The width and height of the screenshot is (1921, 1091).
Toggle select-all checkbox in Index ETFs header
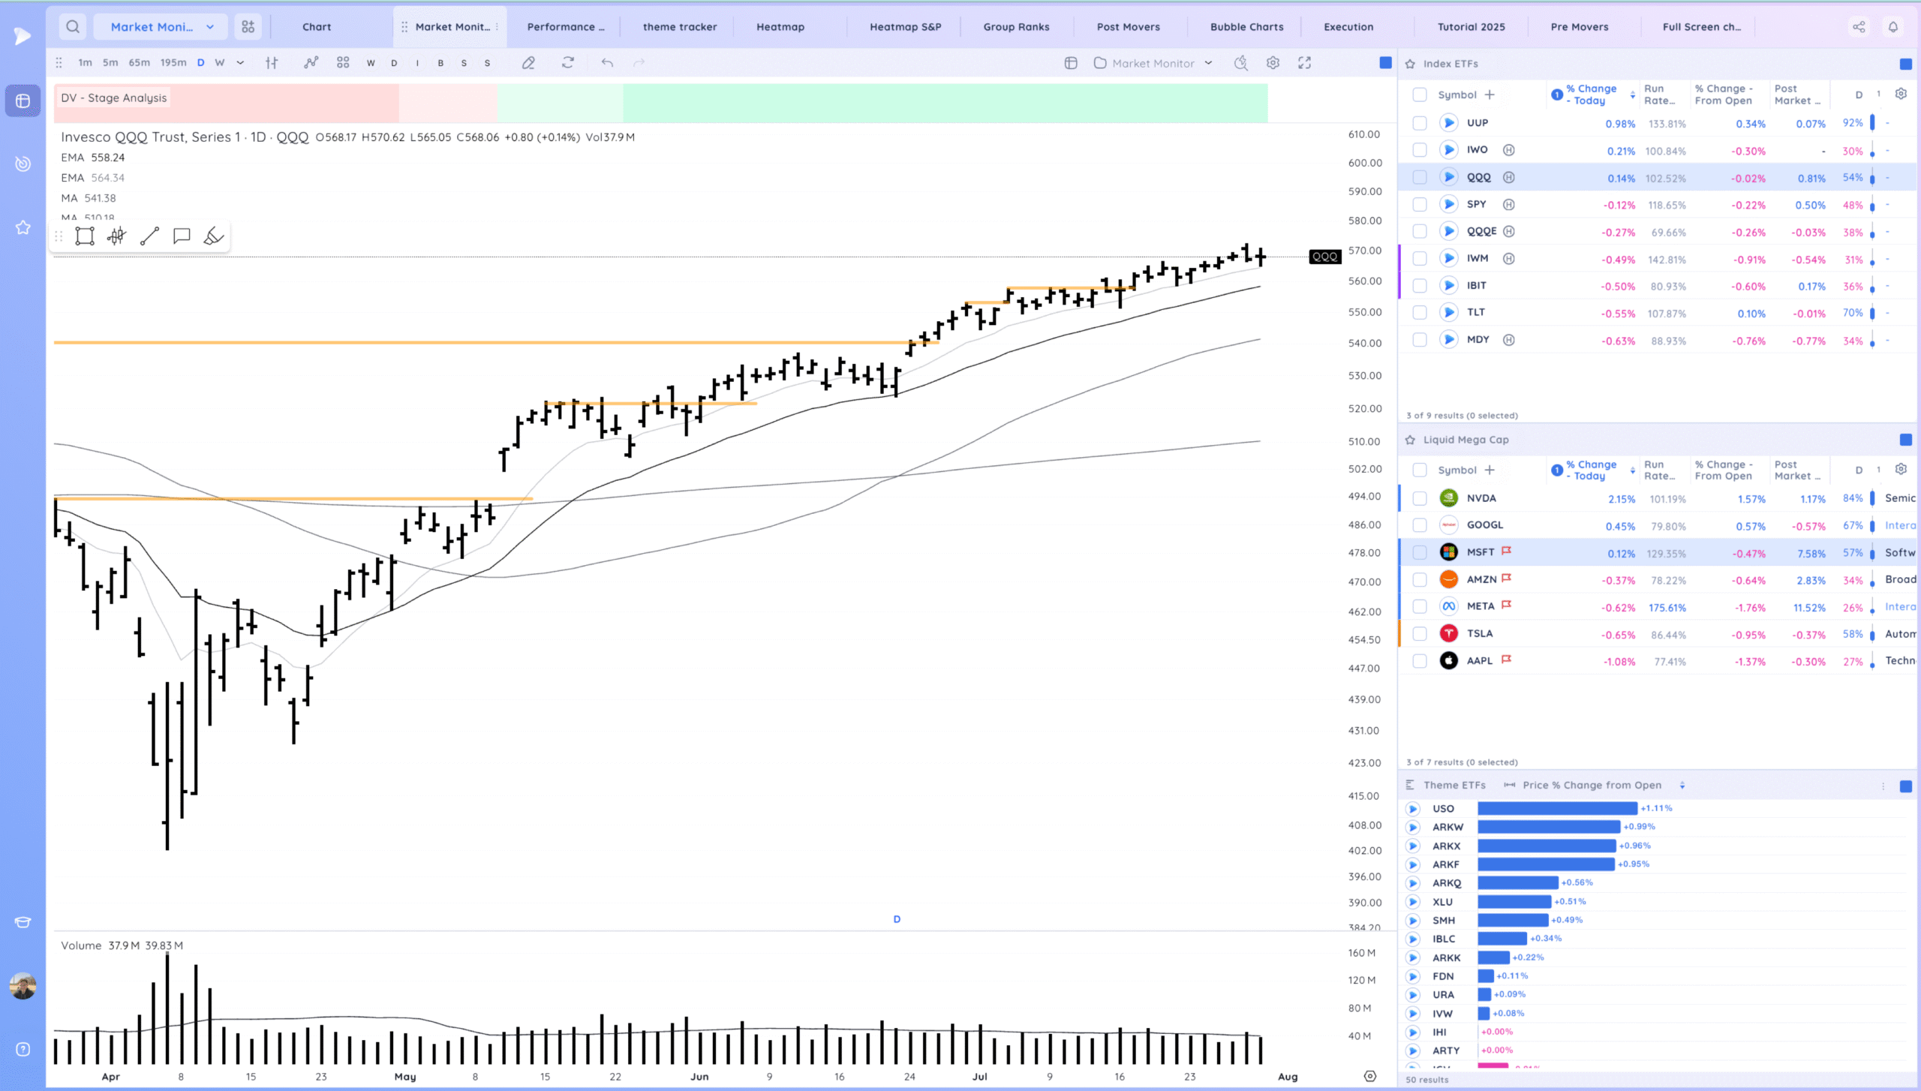1419,95
